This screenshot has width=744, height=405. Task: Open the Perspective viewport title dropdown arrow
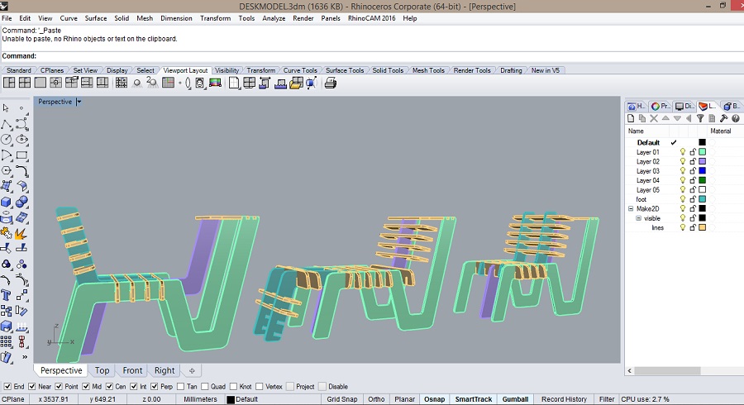coord(79,102)
